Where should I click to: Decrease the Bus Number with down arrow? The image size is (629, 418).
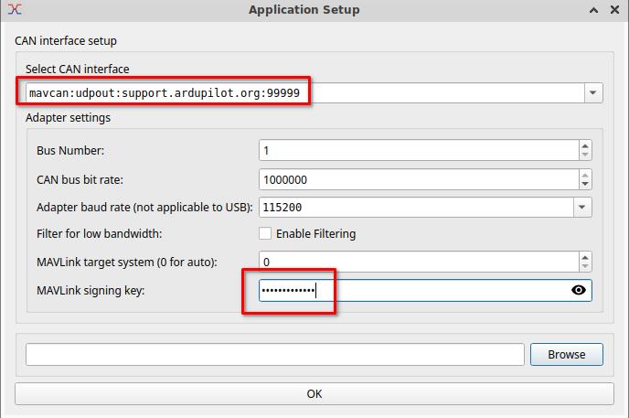585,155
